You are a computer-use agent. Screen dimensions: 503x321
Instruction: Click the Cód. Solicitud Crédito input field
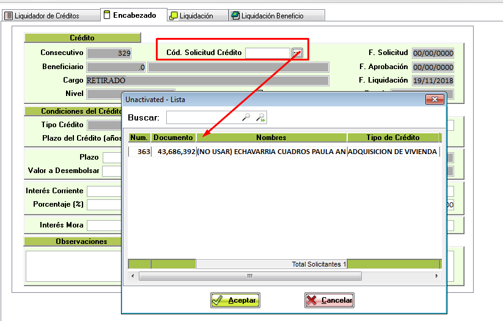(x=267, y=53)
